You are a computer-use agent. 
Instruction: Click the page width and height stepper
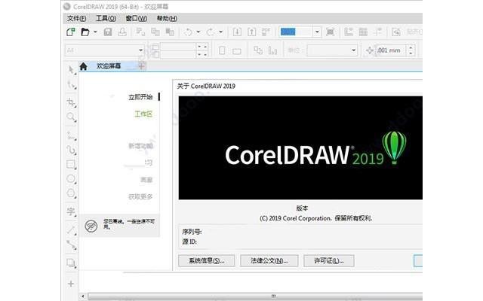202,50
